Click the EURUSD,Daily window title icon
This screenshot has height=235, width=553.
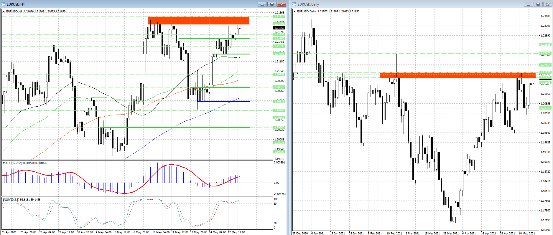294,4
